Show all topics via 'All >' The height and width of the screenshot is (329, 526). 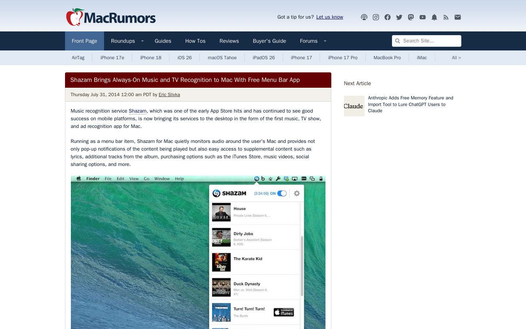(x=456, y=58)
